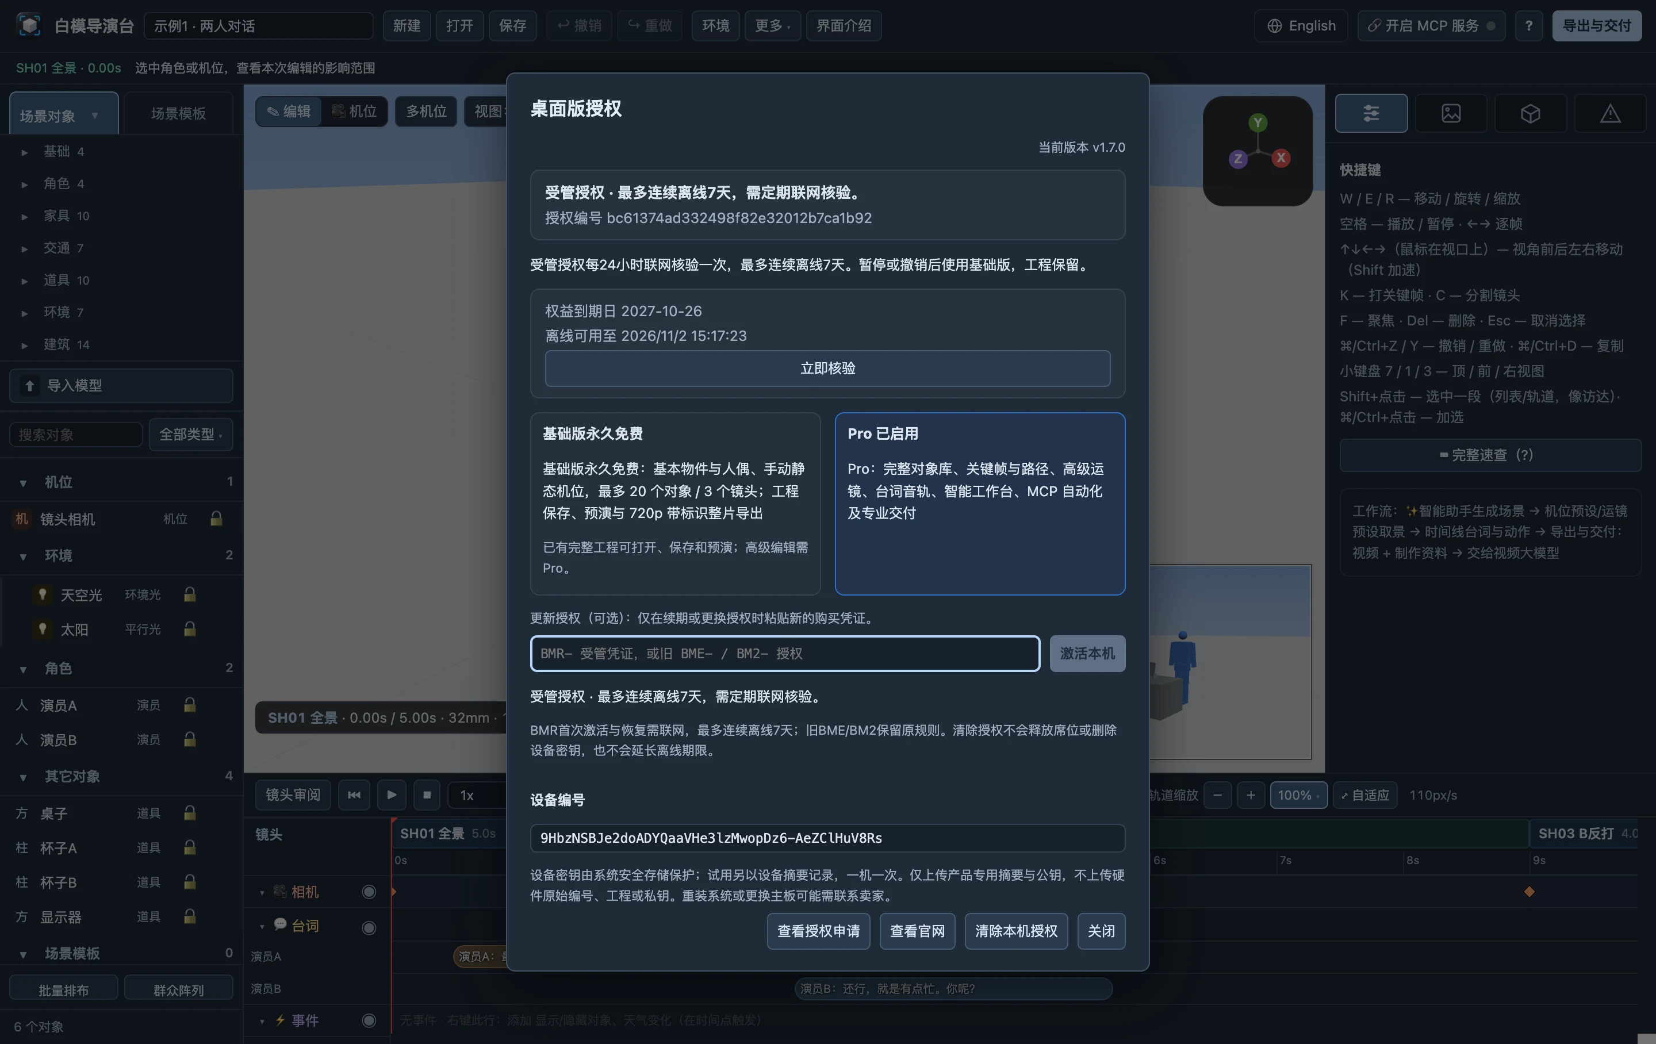Image resolution: width=1656 pixels, height=1044 pixels.
Task: Open the 3D cube panel icon
Action: tap(1530, 113)
